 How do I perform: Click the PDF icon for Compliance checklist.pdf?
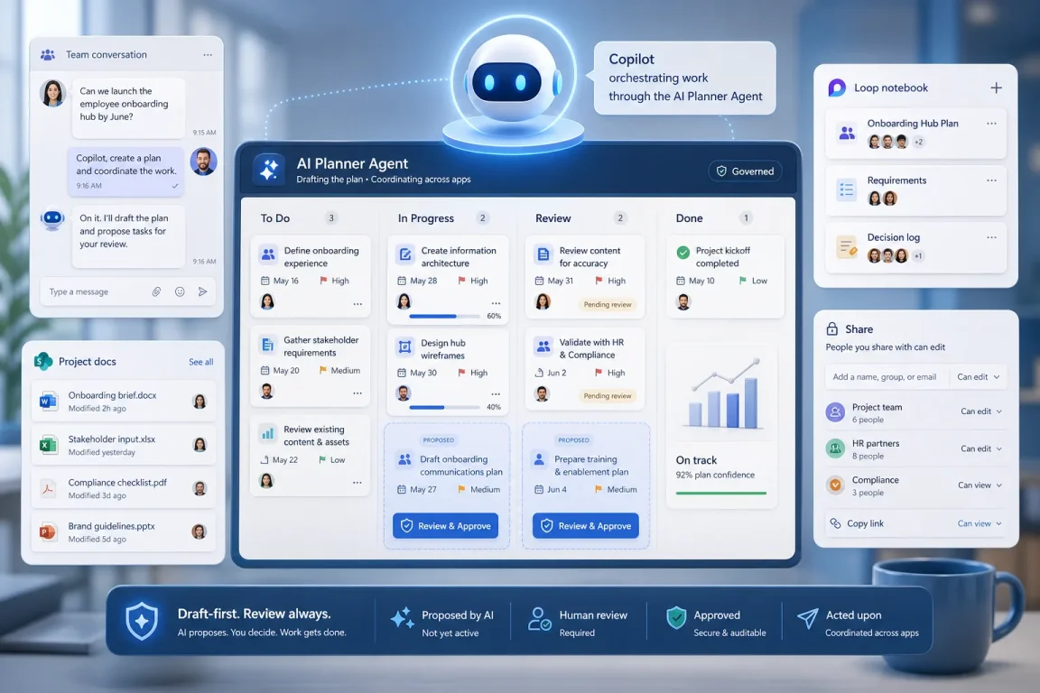coord(48,489)
